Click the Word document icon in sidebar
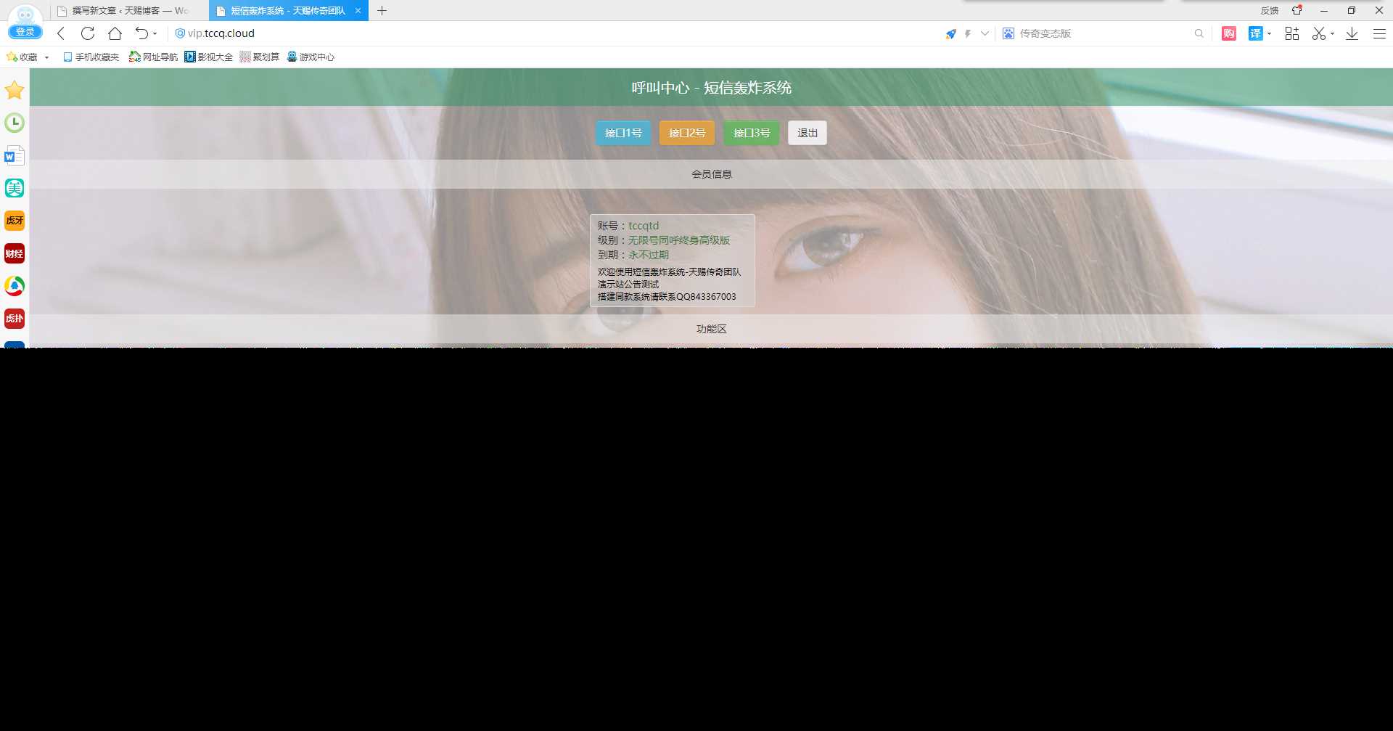Screen dimensions: 1393x731 click(15, 155)
